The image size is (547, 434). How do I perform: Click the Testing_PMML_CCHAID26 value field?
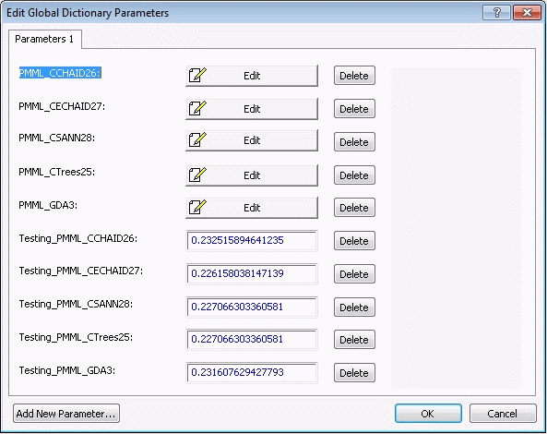coord(252,240)
